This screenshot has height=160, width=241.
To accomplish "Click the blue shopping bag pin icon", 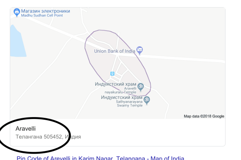I will click(17, 12).
